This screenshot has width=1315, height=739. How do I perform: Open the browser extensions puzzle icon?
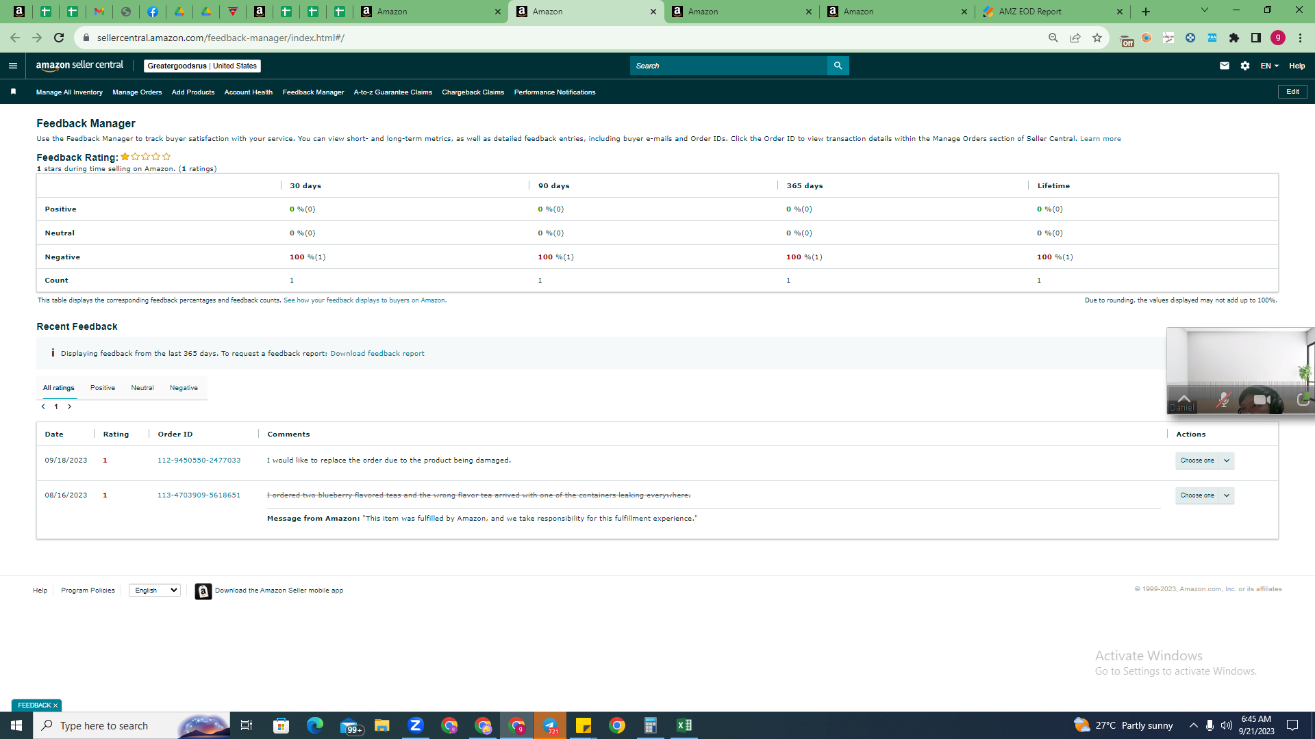point(1234,38)
